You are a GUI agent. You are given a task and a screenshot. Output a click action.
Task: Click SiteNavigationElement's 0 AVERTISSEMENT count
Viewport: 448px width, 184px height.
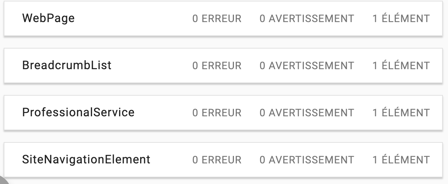click(307, 160)
